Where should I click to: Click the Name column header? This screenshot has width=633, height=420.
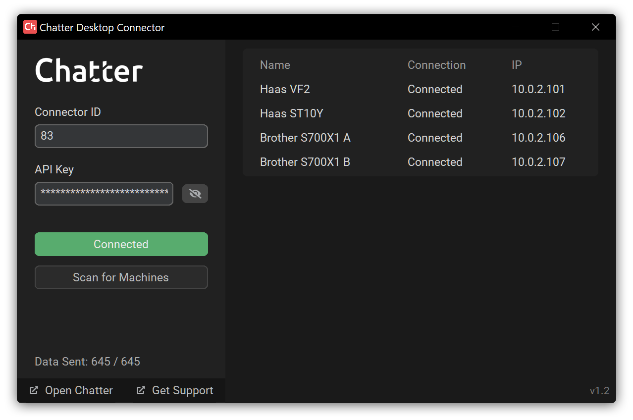coord(275,65)
